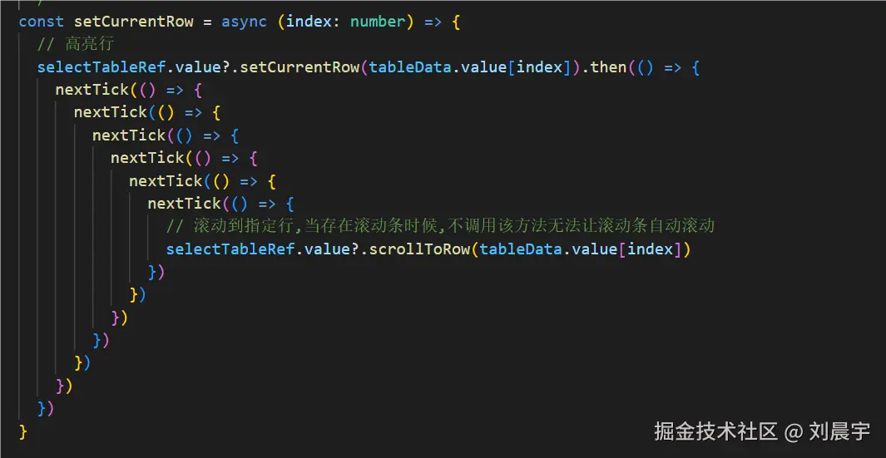Click the third nextTick call from top

128,135
